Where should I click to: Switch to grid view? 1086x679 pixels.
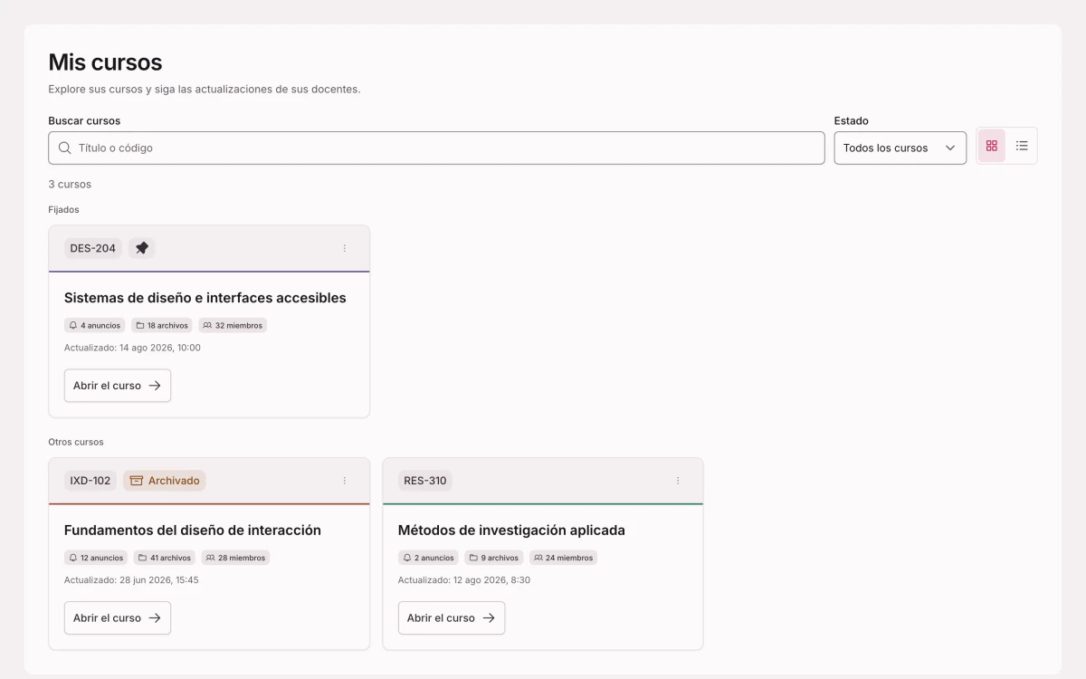click(992, 146)
